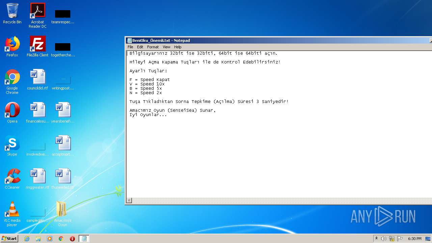Click Notepad horizontal scrollbar left arrow
Viewport: 432px width, 243px height.
(129, 200)
